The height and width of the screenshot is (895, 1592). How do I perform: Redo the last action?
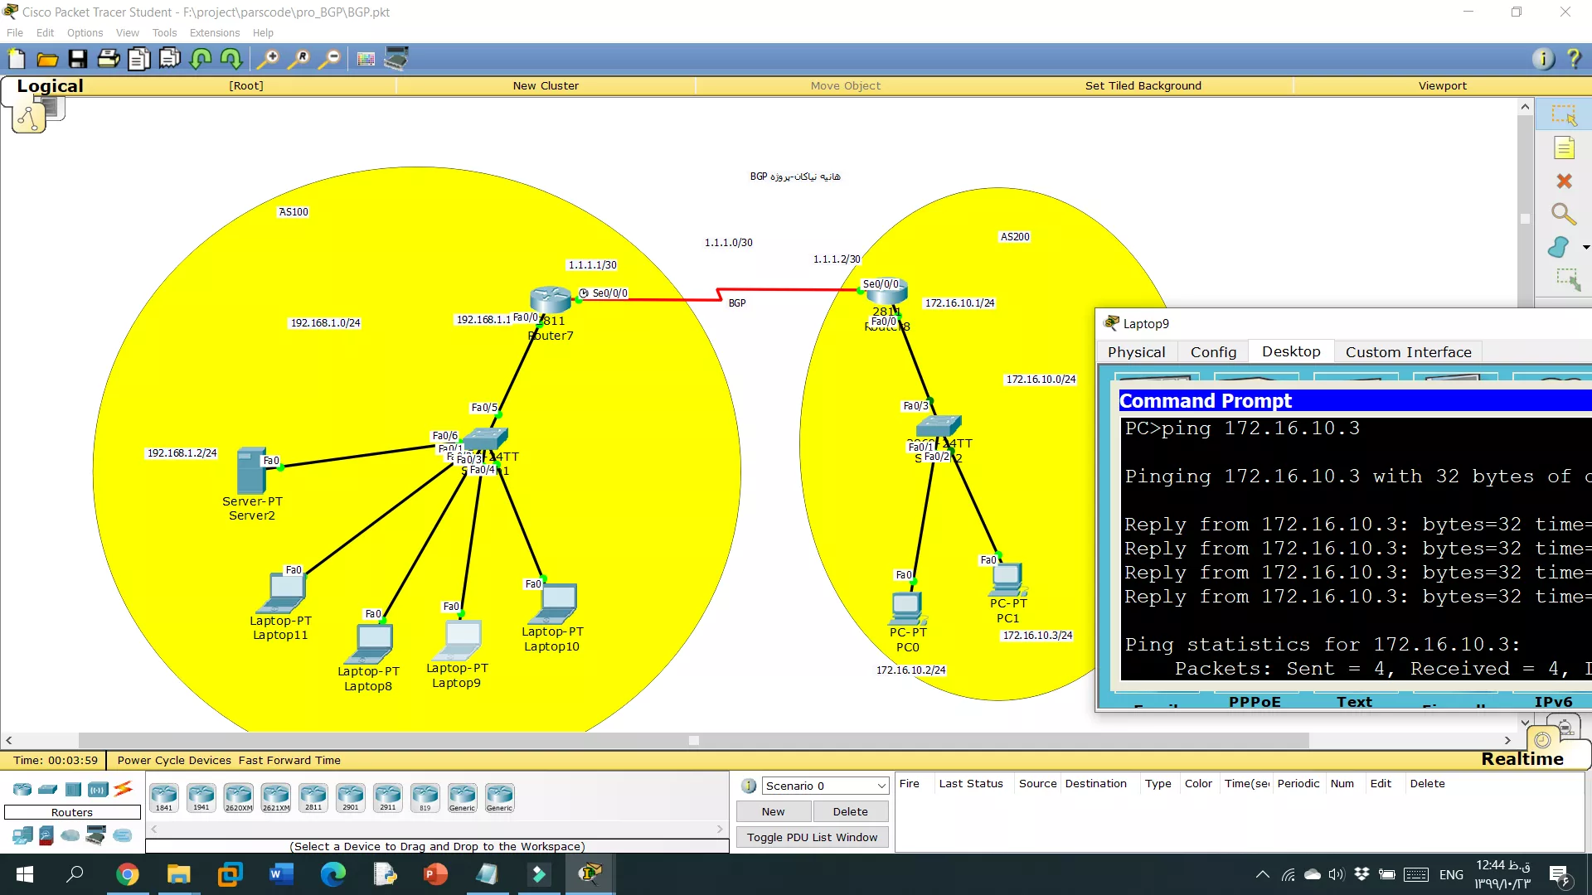pos(231,59)
